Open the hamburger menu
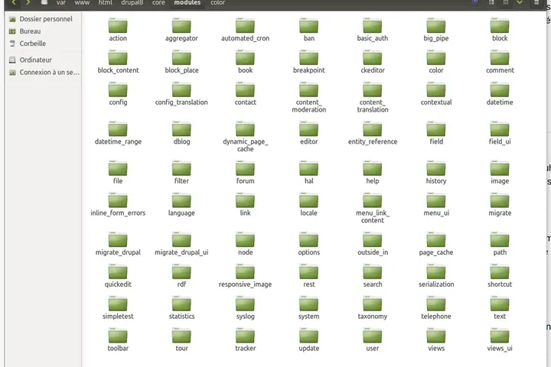The width and height of the screenshot is (551, 367). [536, 2]
